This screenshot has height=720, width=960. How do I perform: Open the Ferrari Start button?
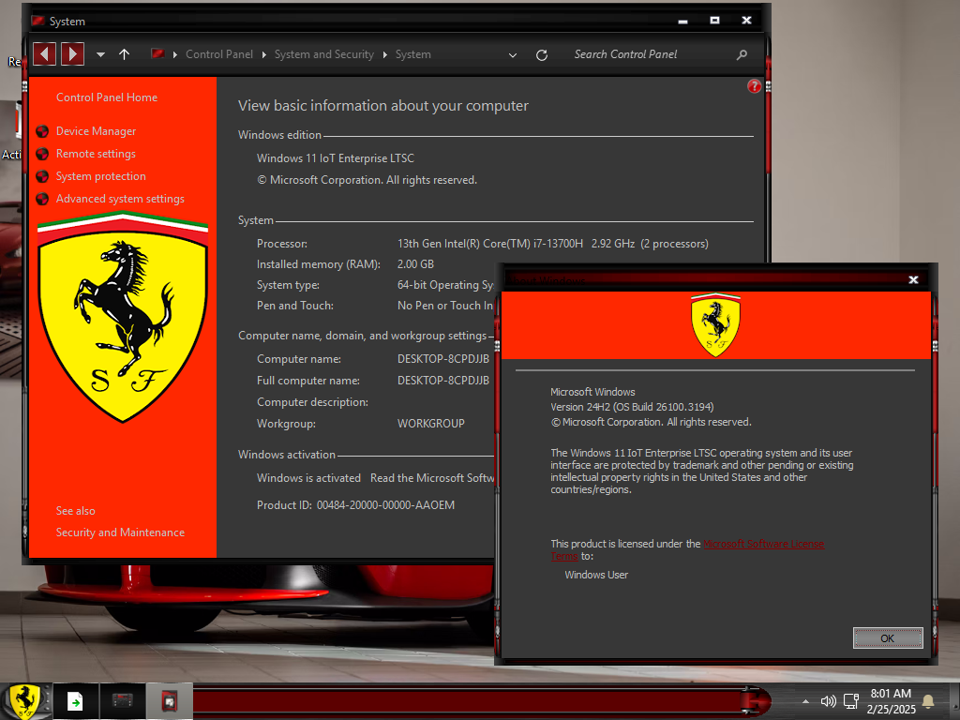[24, 701]
